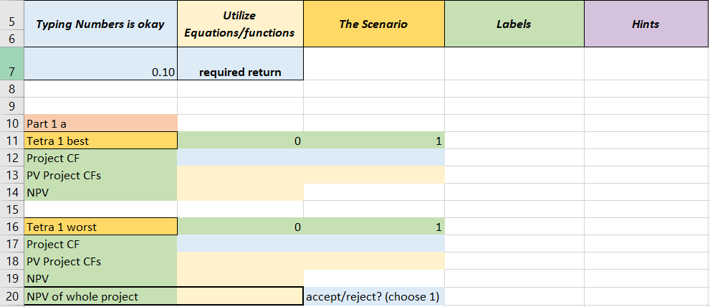Select the 'NPV of whole project' label cell
710x307 pixels.
100,296
